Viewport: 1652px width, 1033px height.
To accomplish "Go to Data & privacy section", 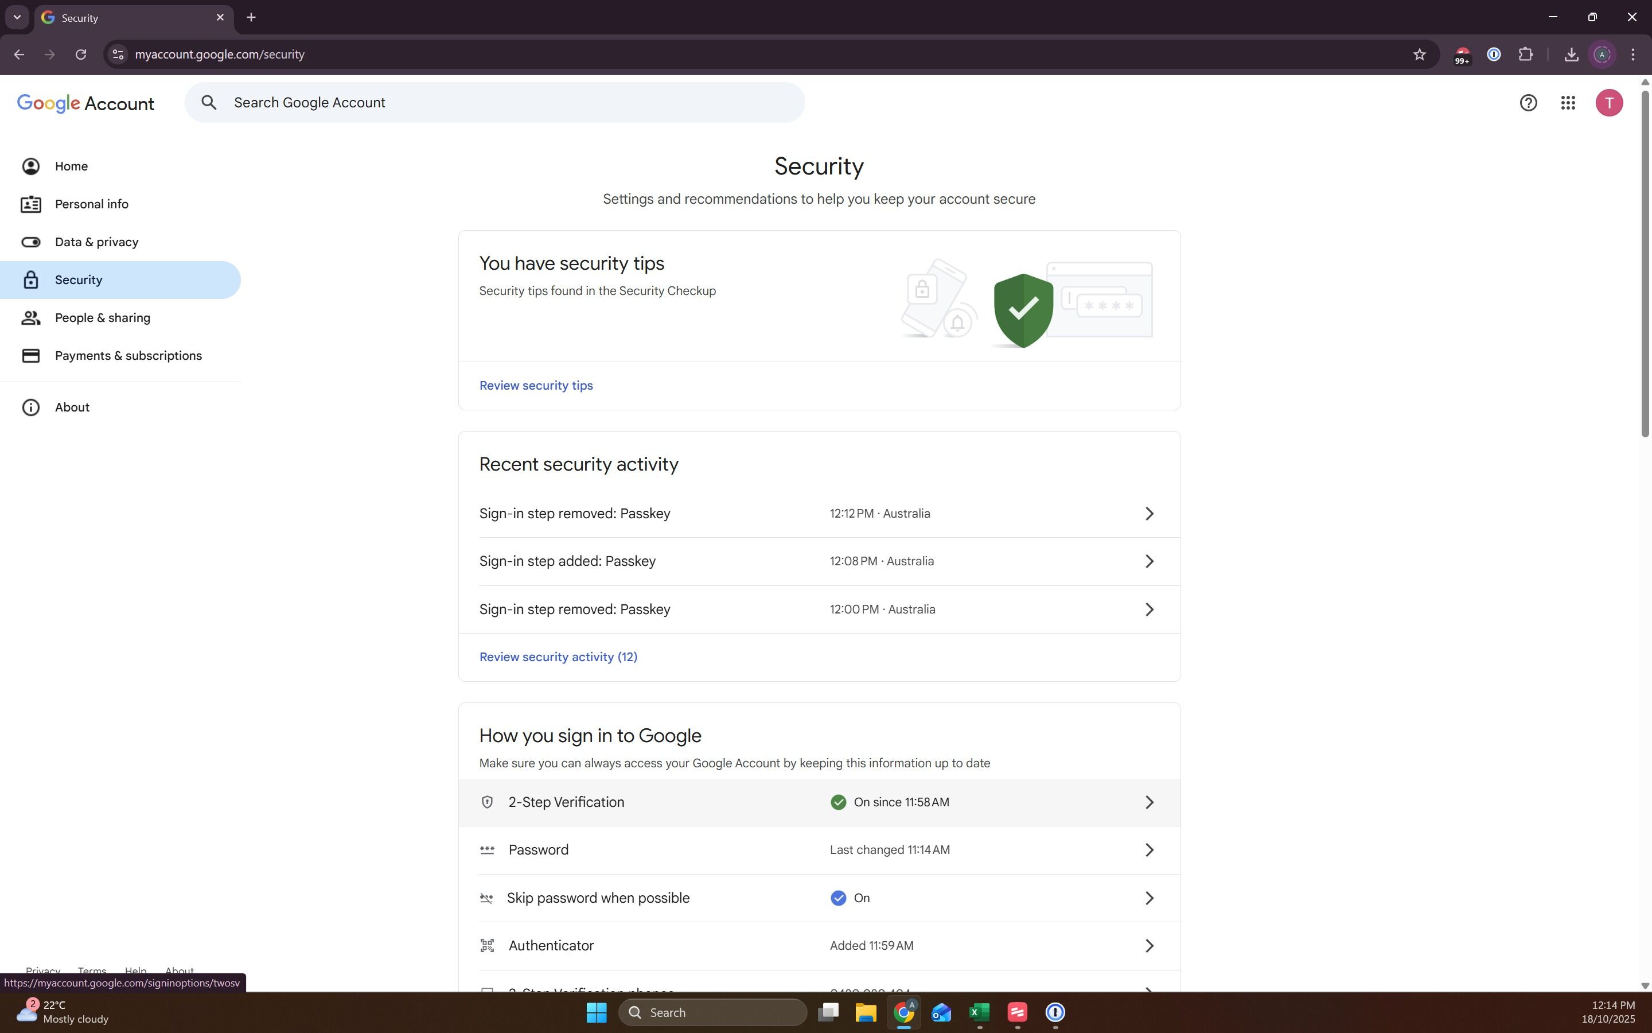I will click(x=96, y=242).
